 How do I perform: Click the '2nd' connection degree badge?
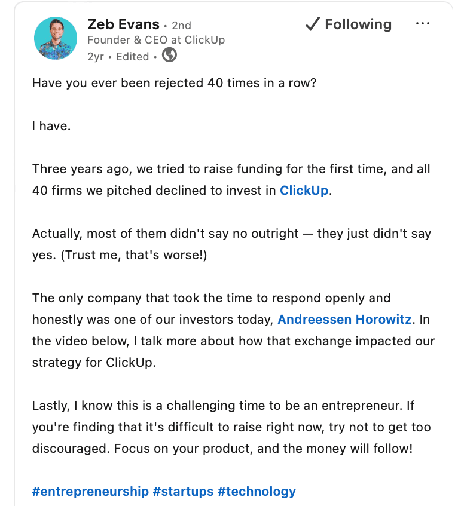181,26
